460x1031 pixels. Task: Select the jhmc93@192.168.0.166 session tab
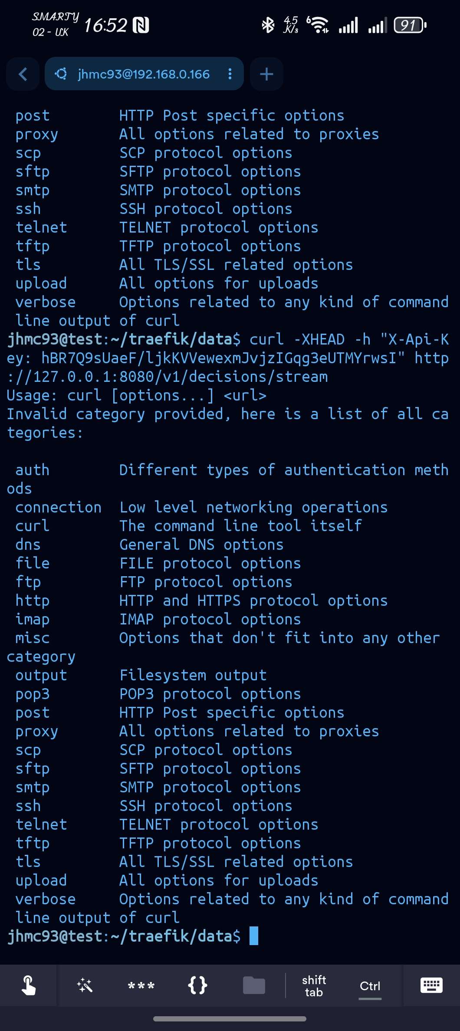(144, 74)
